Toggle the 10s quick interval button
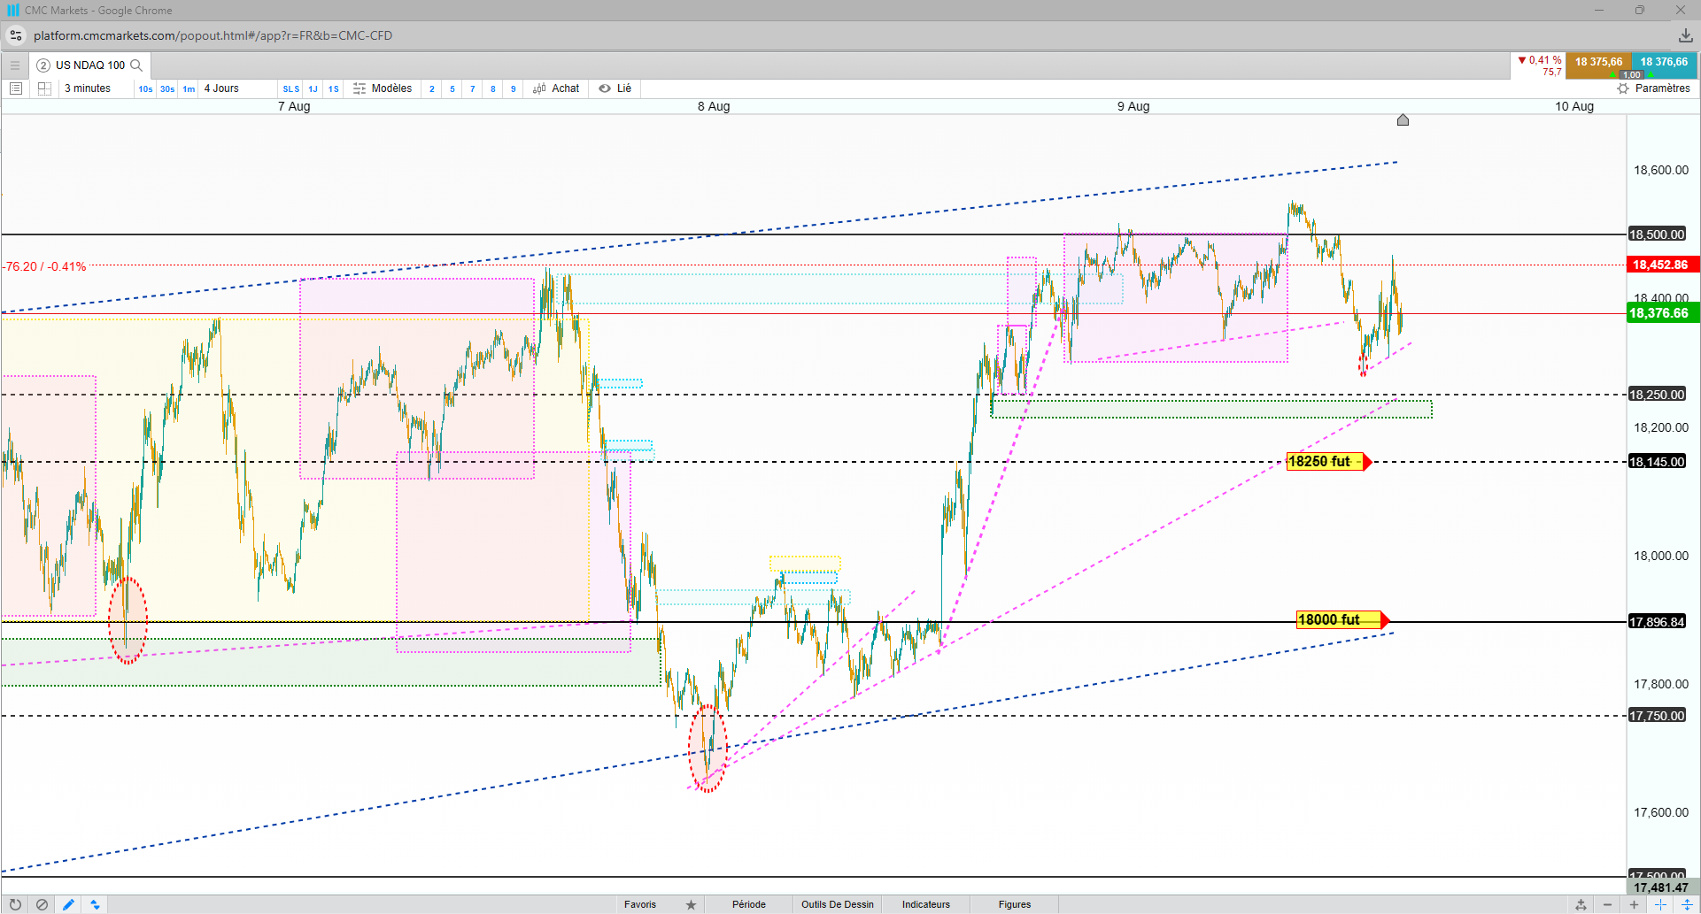The height and width of the screenshot is (914, 1701). pyautogui.click(x=145, y=88)
